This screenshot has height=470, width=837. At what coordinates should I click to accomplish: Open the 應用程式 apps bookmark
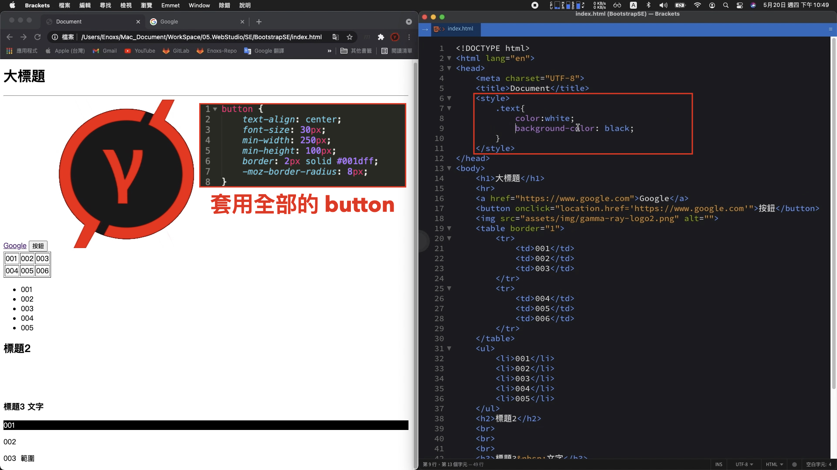(x=22, y=51)
